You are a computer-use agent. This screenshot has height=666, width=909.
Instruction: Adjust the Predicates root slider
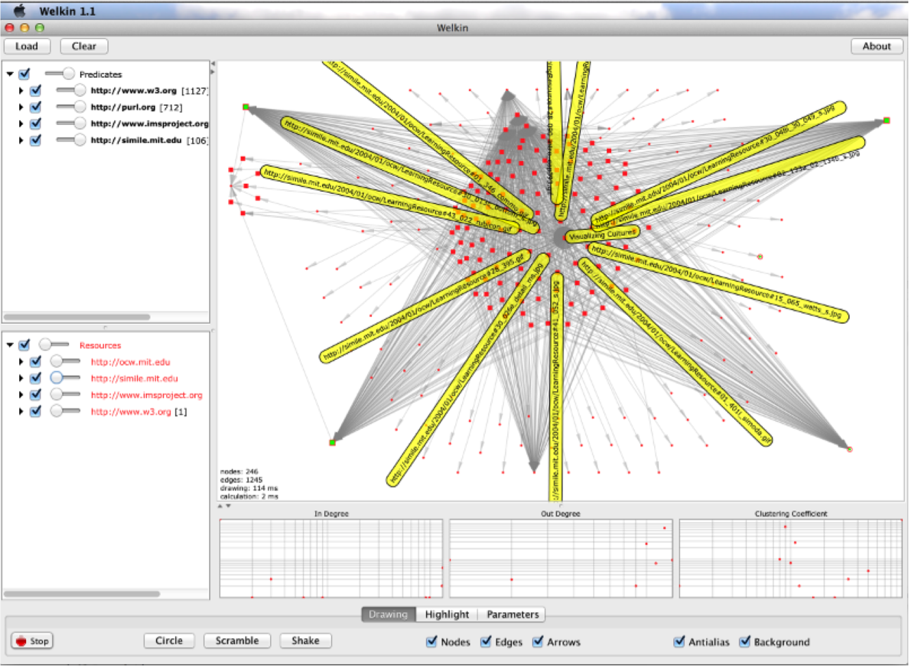[x=60, y=74]
